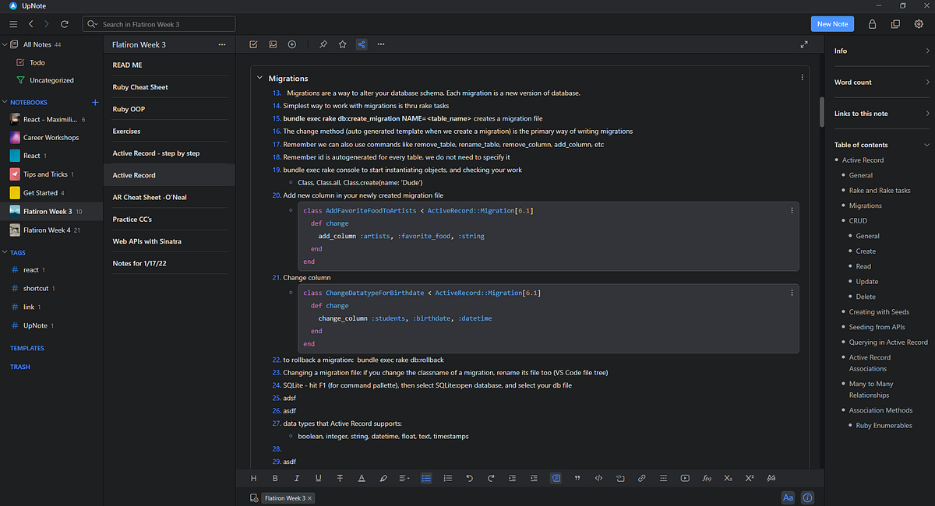Open the text color picker

(x=362, y=478)
